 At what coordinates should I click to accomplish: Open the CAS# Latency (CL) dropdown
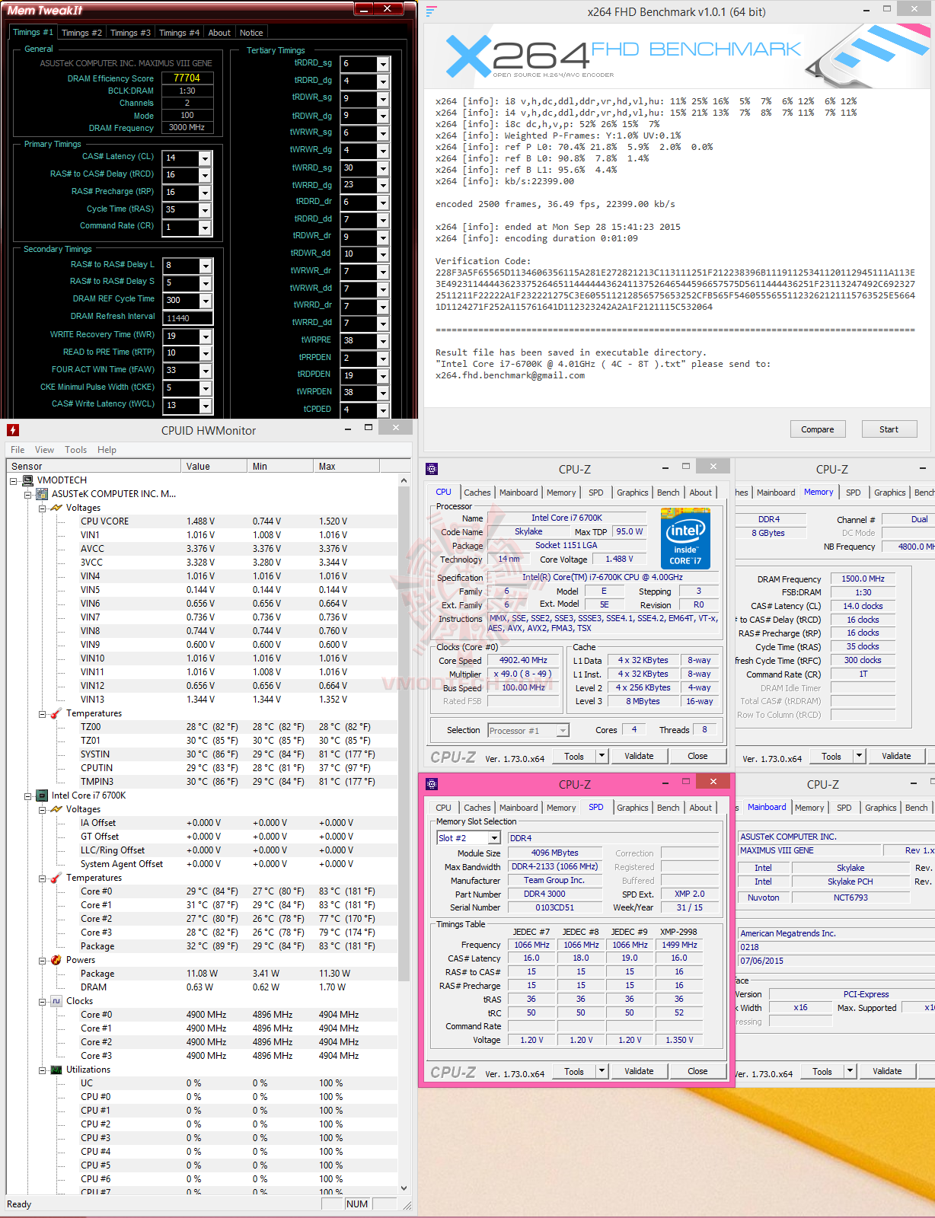click(205, 158)
